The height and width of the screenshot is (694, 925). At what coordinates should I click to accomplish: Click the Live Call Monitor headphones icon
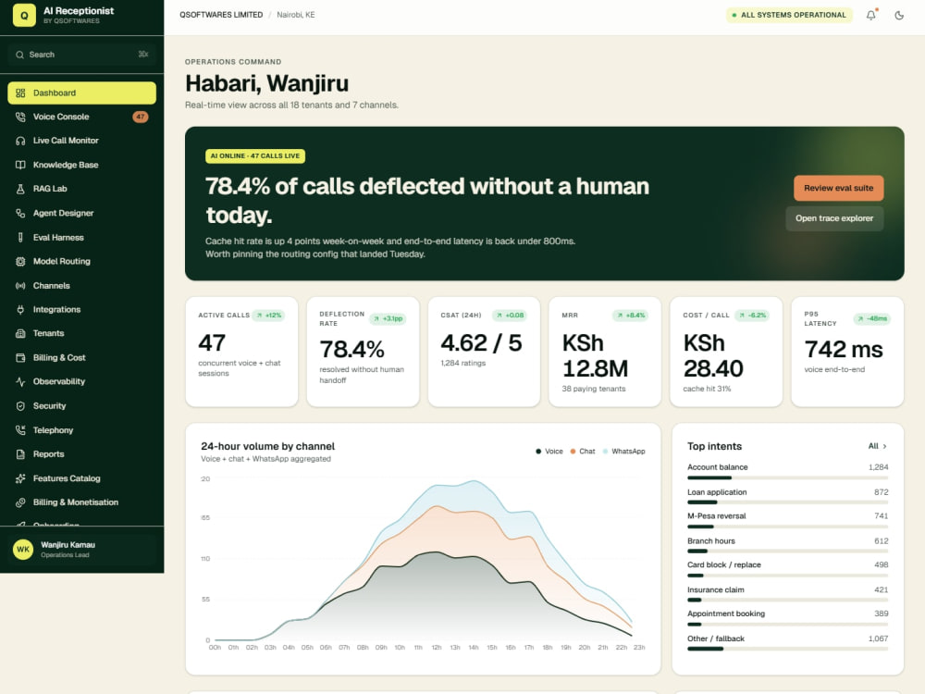[20, 141]
